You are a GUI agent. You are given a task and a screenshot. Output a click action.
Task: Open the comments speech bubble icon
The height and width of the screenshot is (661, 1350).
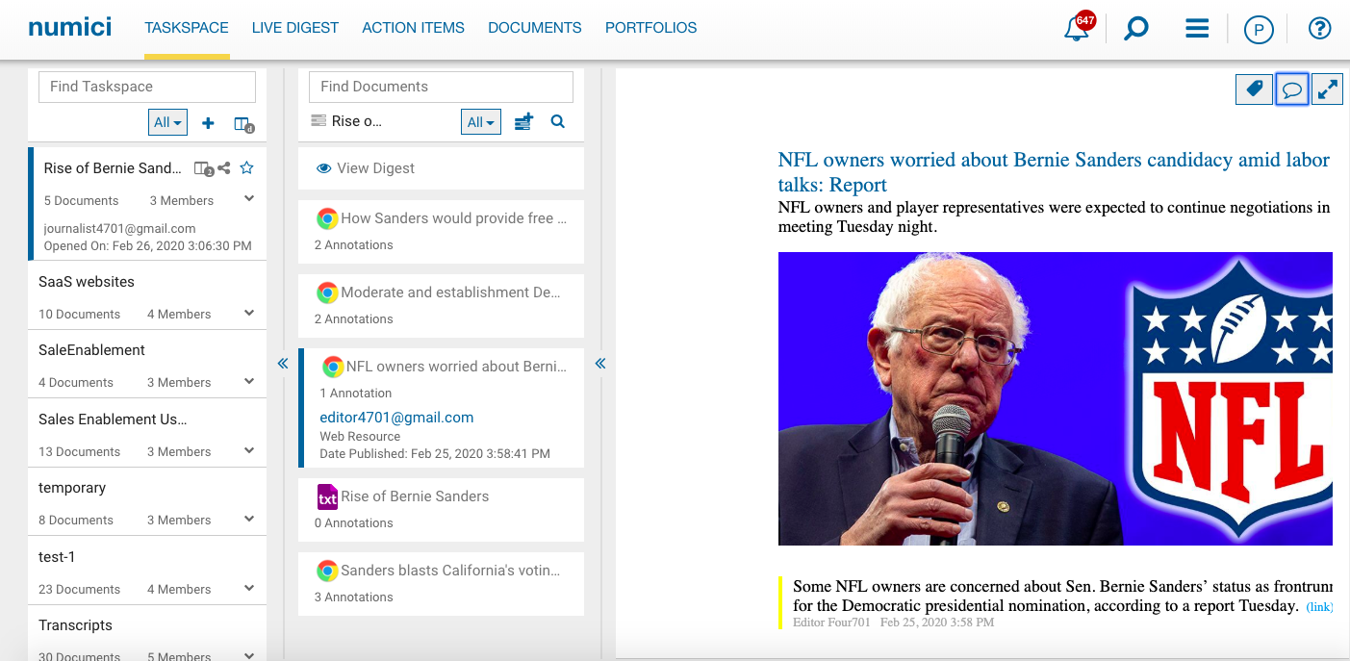(1291, 89)
